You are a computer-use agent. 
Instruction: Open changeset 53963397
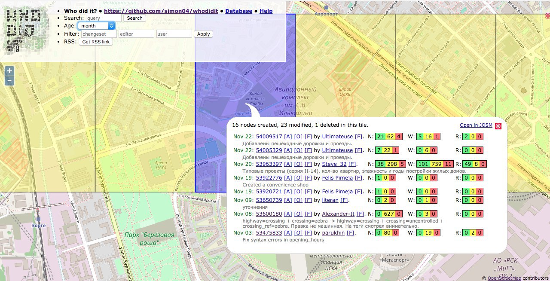click(x=269, y=164)
